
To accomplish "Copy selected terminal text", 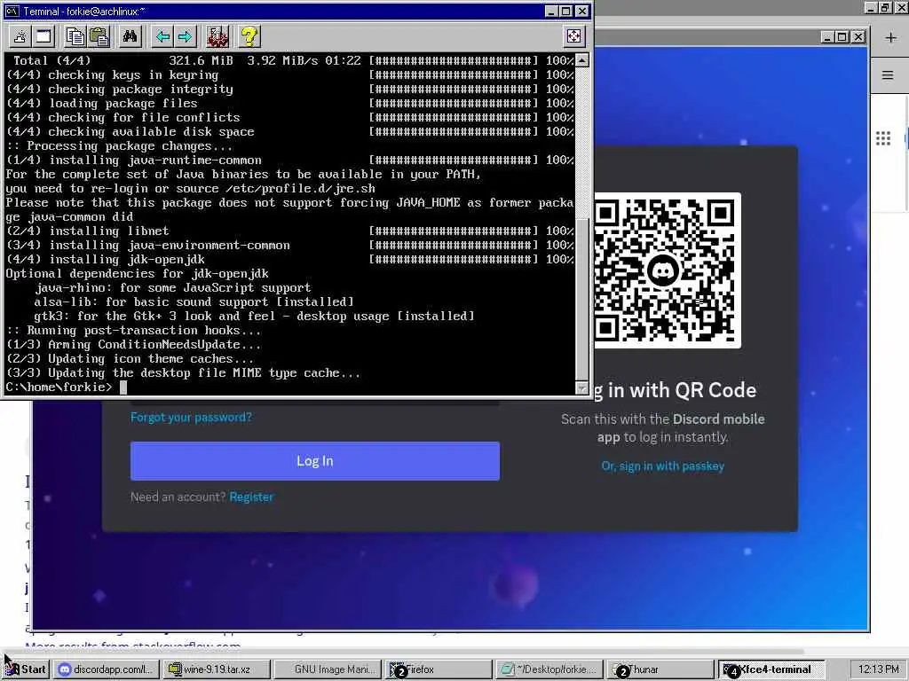I will [75, 37].
